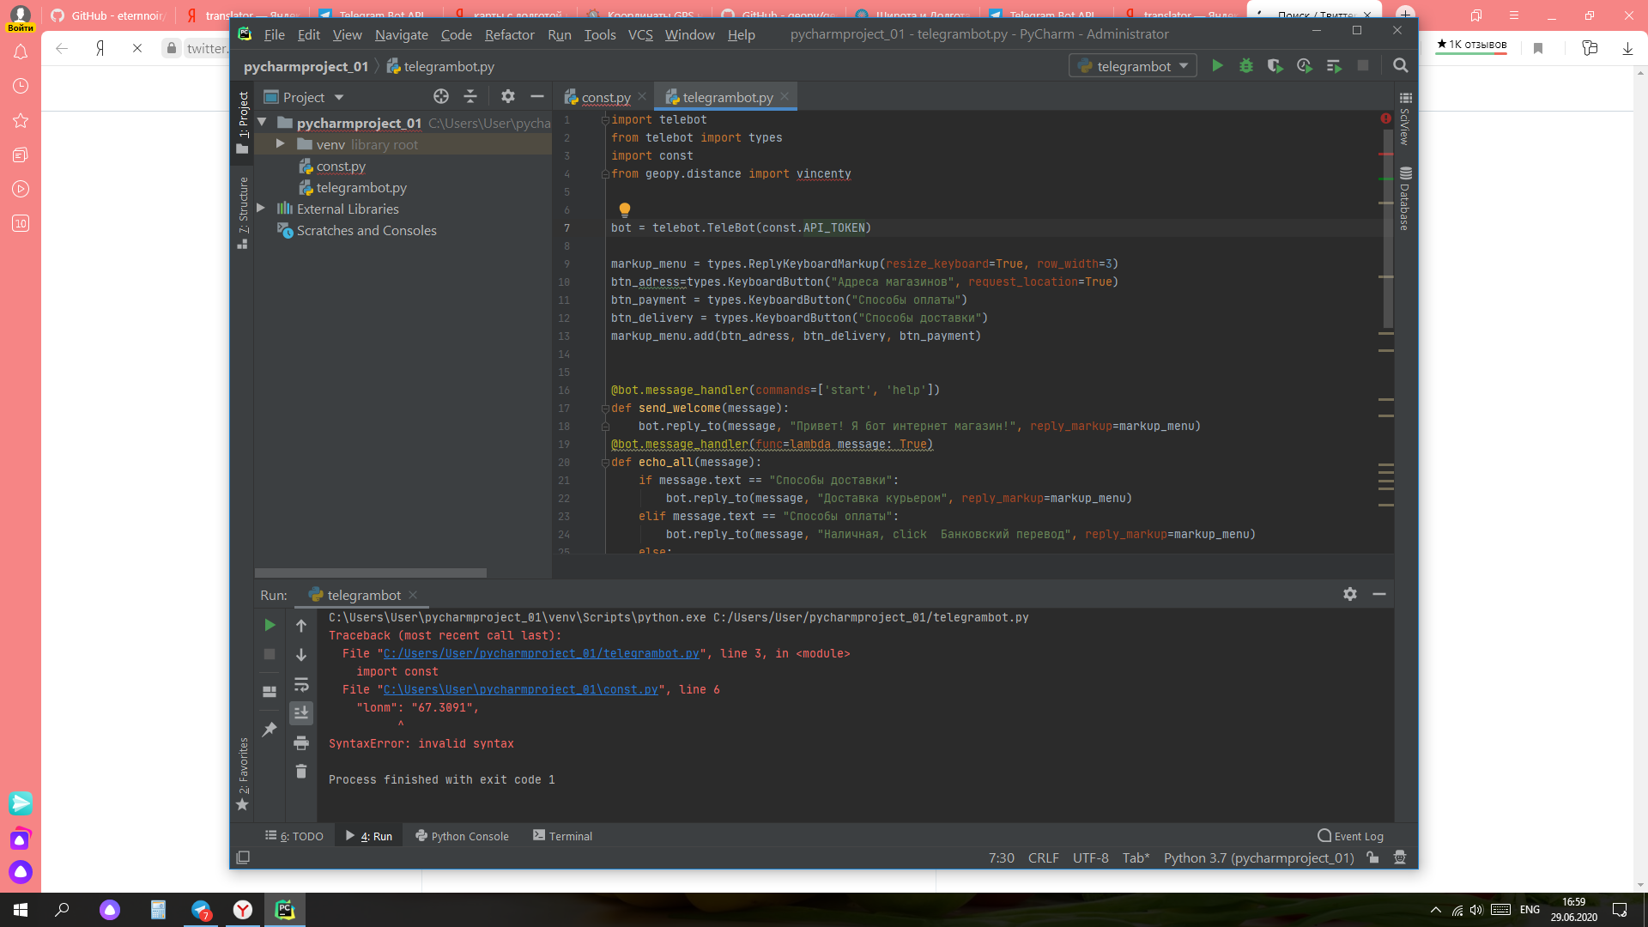
Task: Open the telegrambot.py link in the traceback
Action: (541, 653)
